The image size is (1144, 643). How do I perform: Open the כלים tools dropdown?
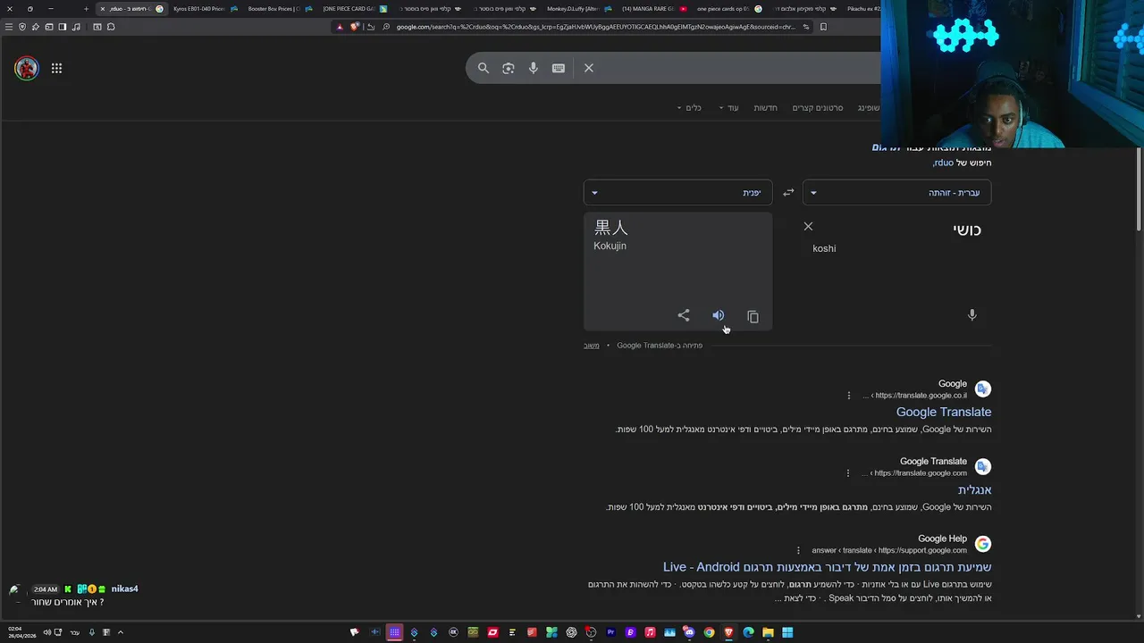pyautogui.click(x=688, y=108)
